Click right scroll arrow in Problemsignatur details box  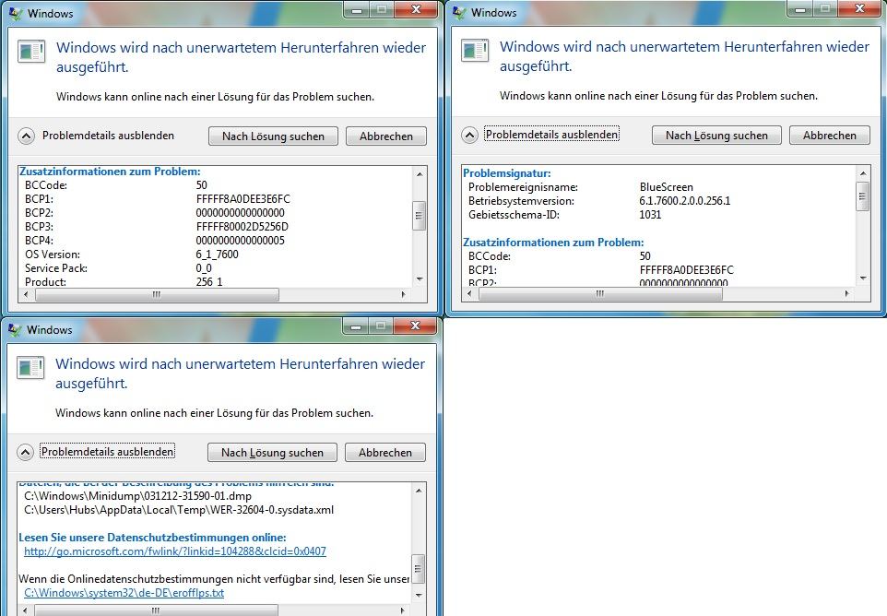(846, 293)
